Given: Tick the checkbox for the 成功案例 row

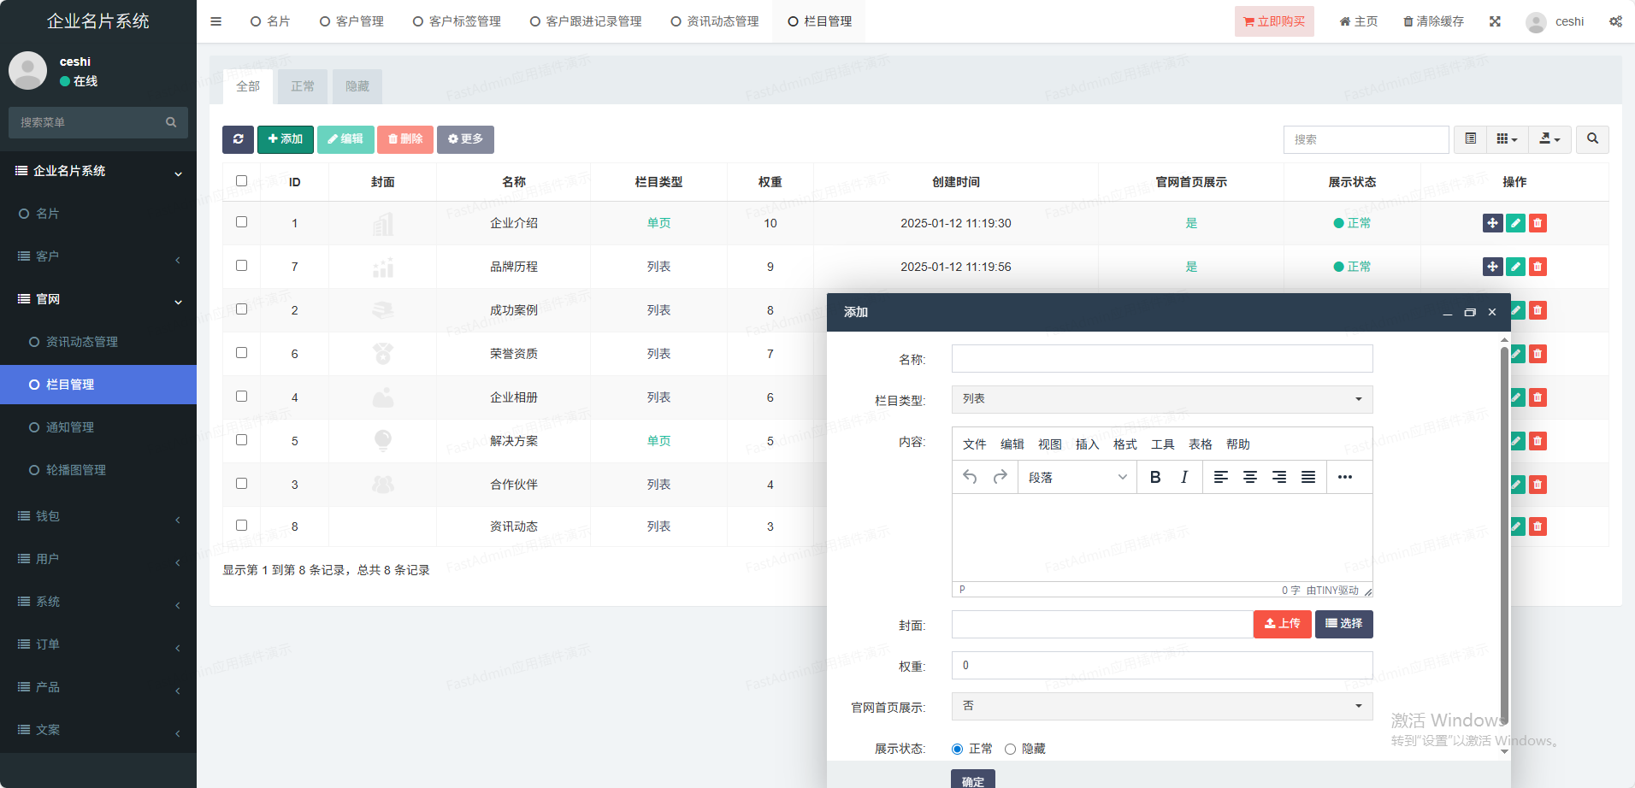Looking at the screenshot, I should 241,309.
